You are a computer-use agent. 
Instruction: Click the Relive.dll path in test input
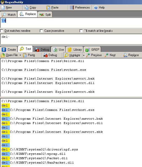click(43, 61)
